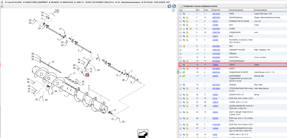Click green arrow in ШАРИКОВЫЙ ПОДШИПНИК row
Viewport: 287px width, 138px height.
coord(184,76)
